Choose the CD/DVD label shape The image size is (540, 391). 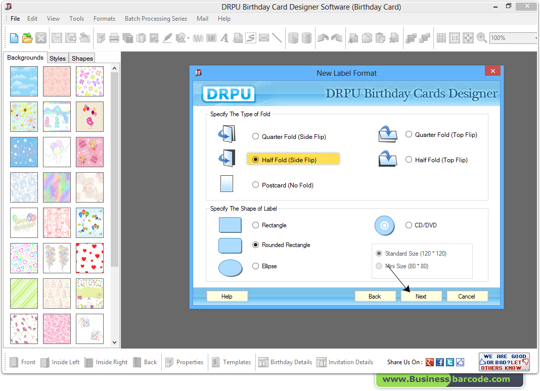click(409, 225)
